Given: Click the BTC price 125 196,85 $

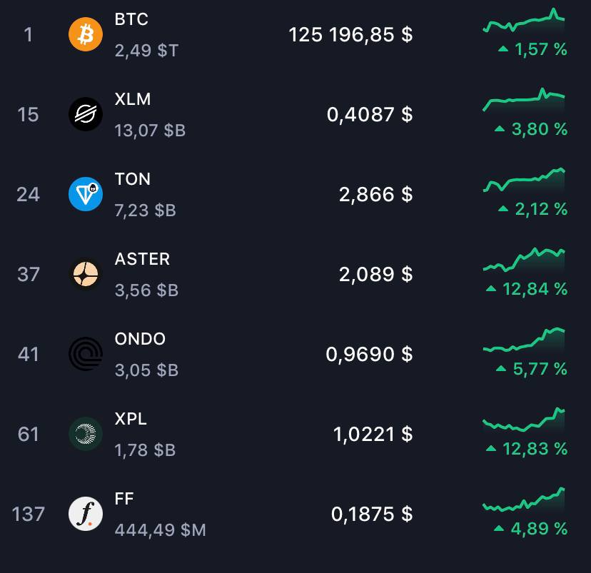Looking at the screenshot, I should tap(350, 35).
